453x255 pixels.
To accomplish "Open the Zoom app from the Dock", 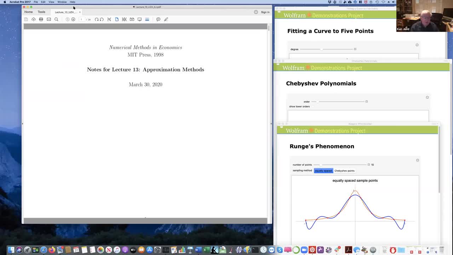I will tap(304, 250).
